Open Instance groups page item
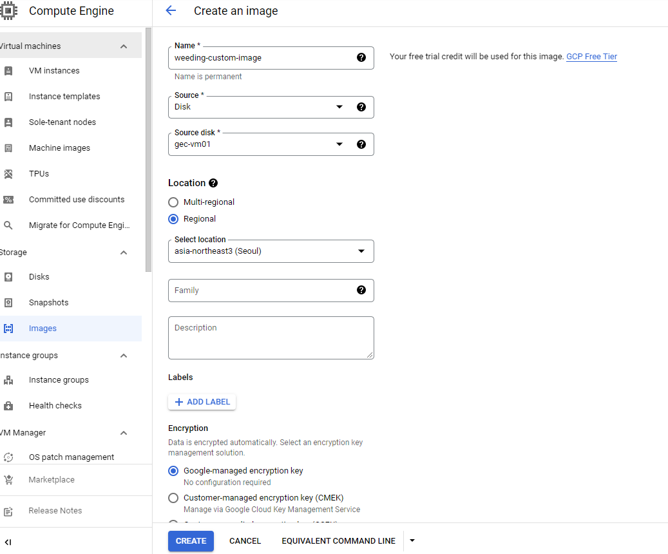668x554 pixels. coord(59,380)
